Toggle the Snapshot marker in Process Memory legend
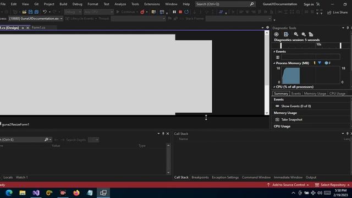 320,63
